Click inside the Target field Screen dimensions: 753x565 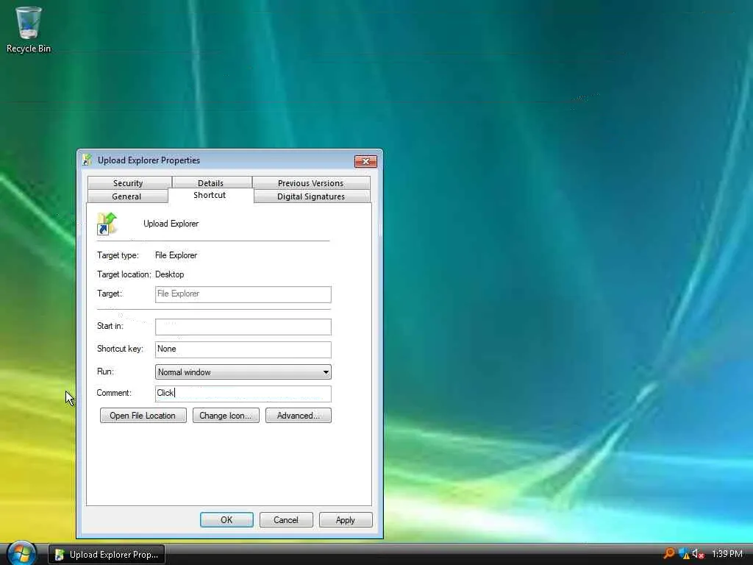click(243, 294)
